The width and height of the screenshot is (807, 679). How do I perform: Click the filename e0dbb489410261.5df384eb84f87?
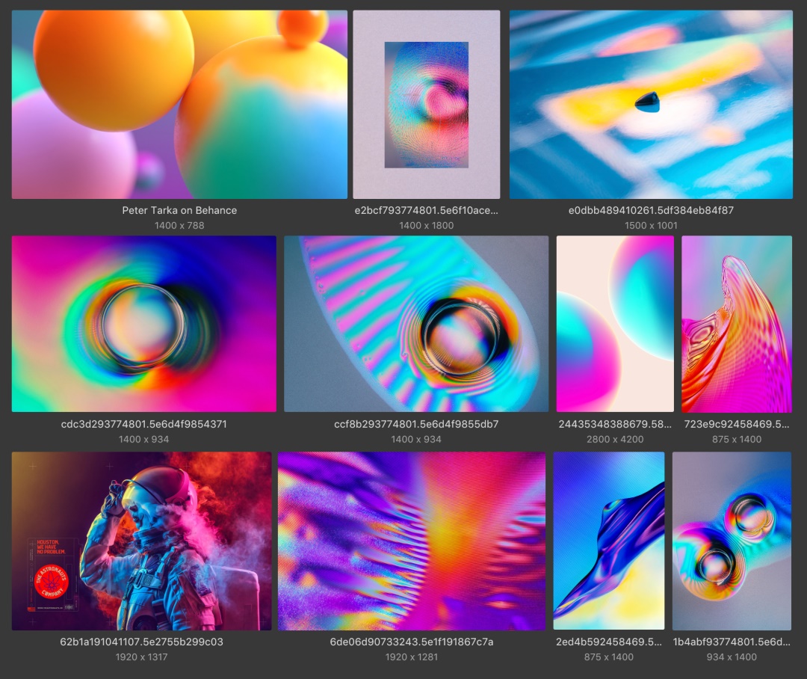(651, 210)
